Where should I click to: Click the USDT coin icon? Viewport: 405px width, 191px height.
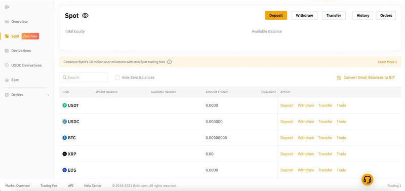[x=65, y=105]
